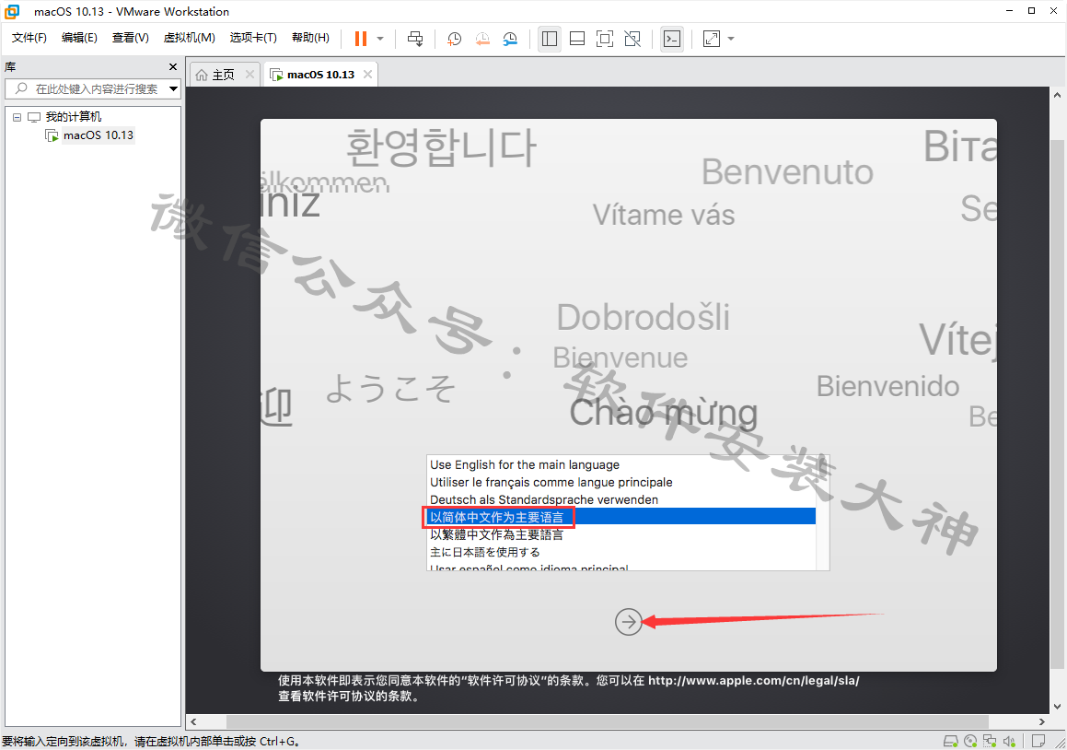Click the VMware Workstation title bar logo
The height and width of the screenshot is (750, 1067).
(x=12, y=12)
